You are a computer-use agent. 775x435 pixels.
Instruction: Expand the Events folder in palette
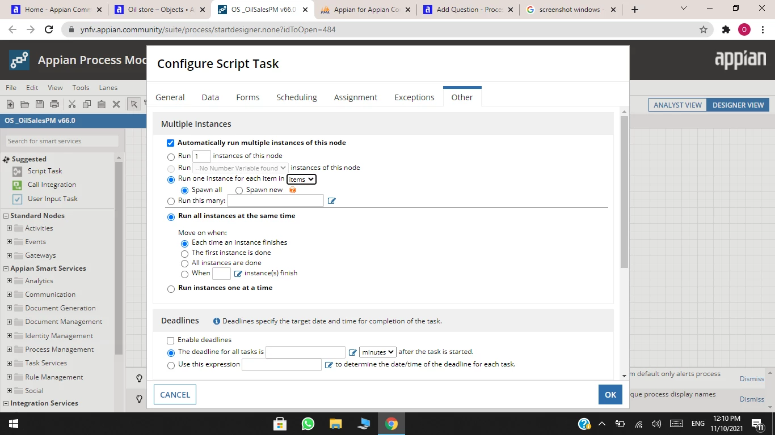point(9,242)
